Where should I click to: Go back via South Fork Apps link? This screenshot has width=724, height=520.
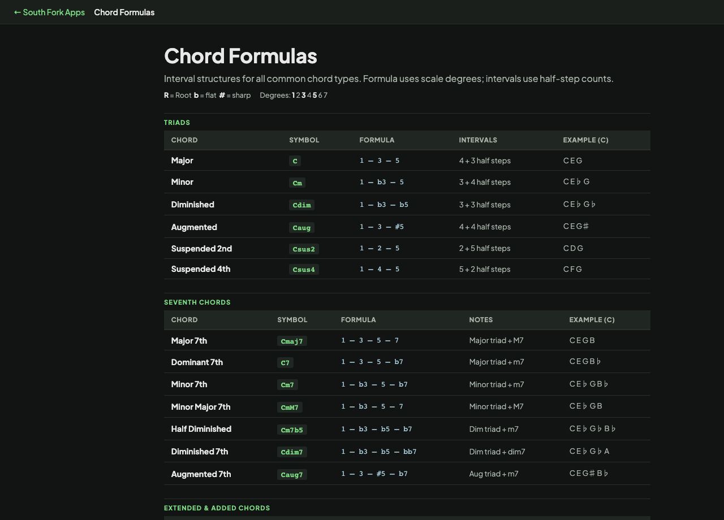coord(49,12)
